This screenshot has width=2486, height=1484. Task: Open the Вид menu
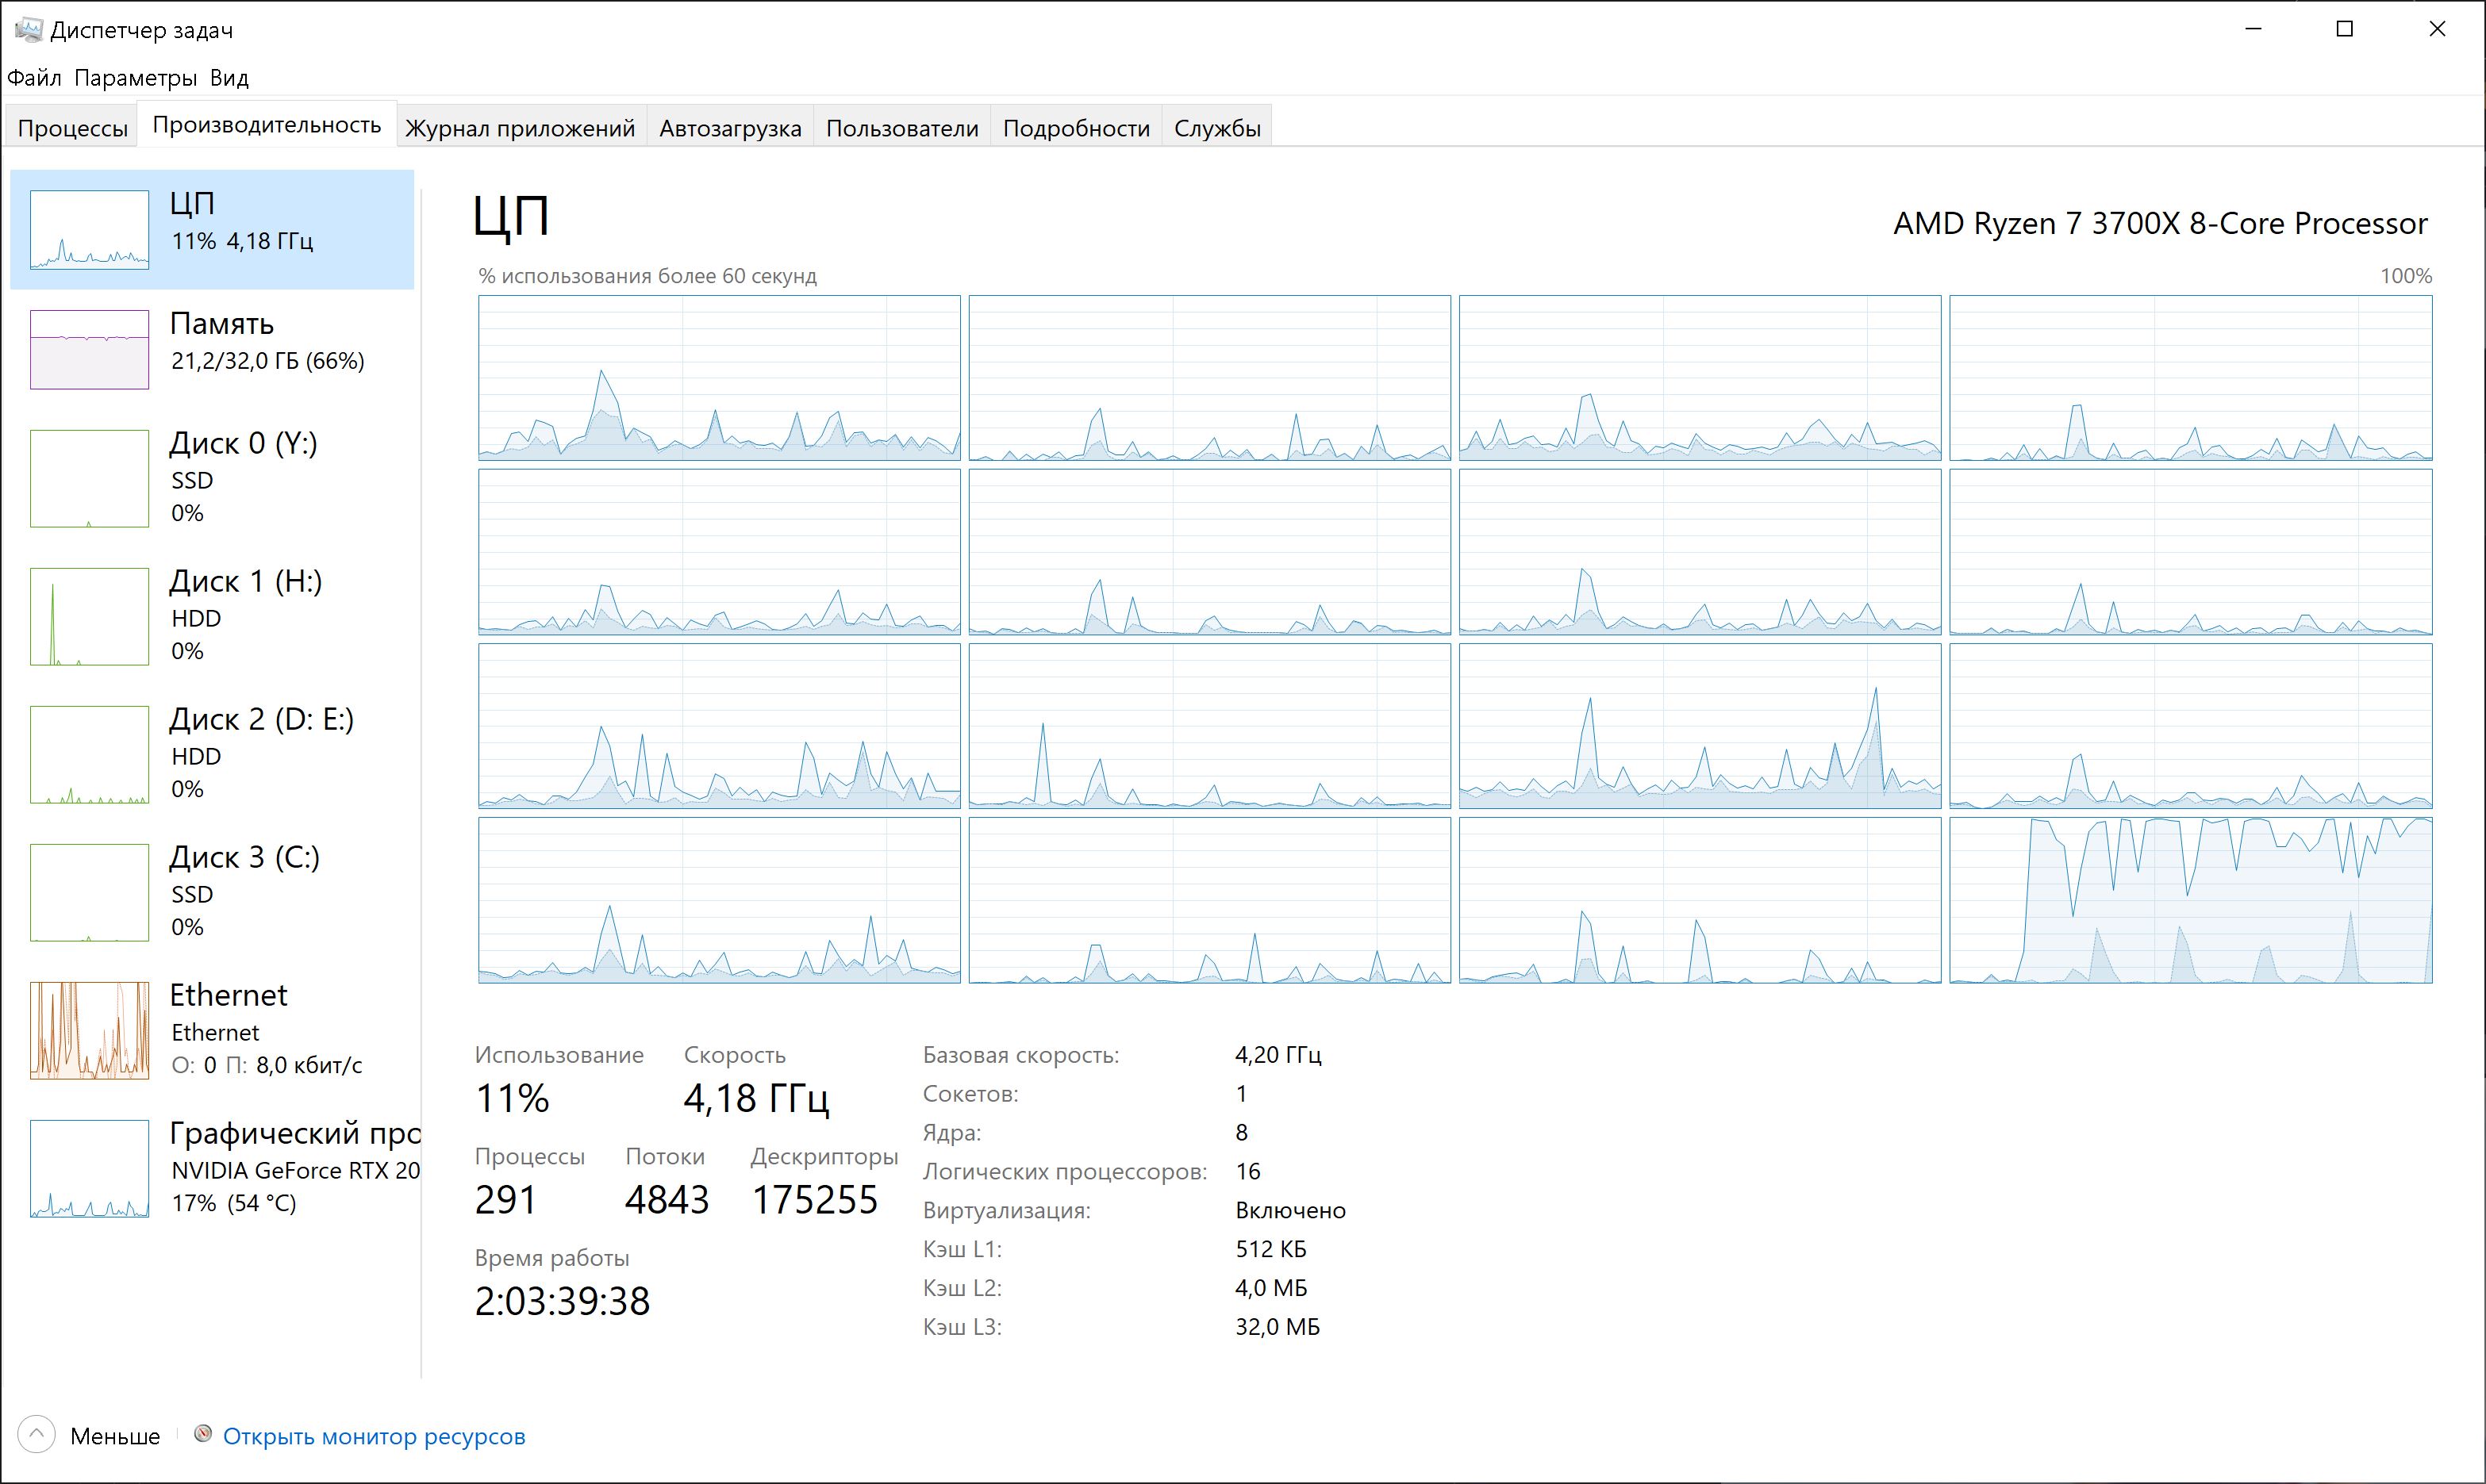229,78
